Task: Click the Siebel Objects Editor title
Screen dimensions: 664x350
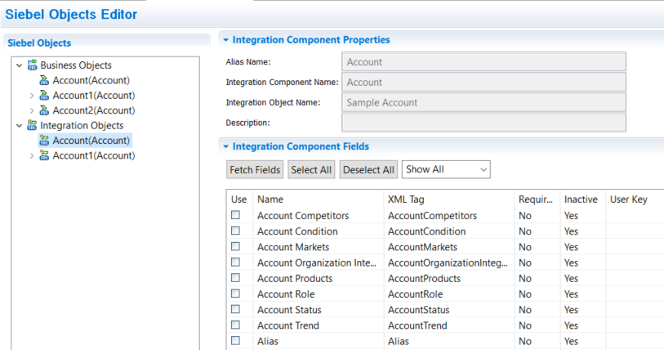Action: (x=71, y=15)
